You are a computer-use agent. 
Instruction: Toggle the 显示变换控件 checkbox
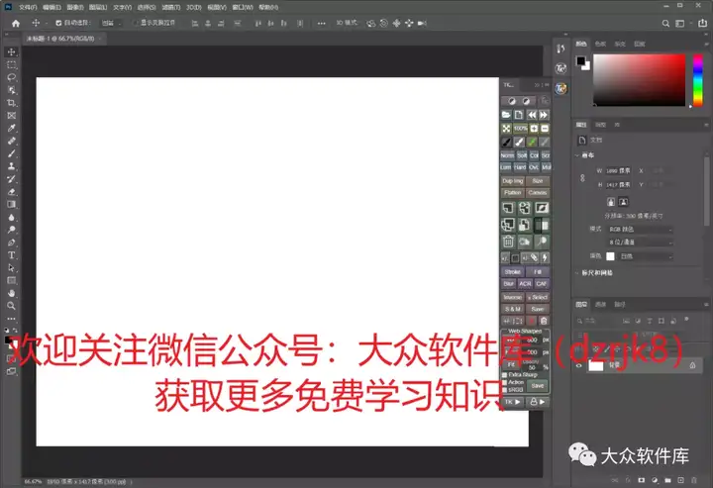pos(136,23)
